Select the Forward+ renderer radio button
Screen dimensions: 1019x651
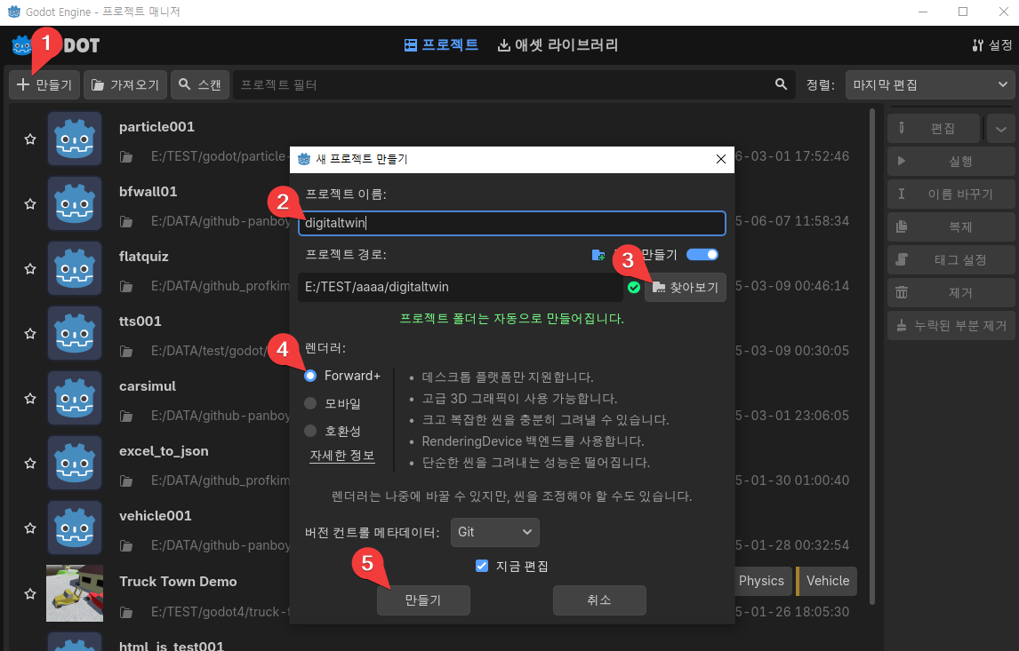point(310,376)
